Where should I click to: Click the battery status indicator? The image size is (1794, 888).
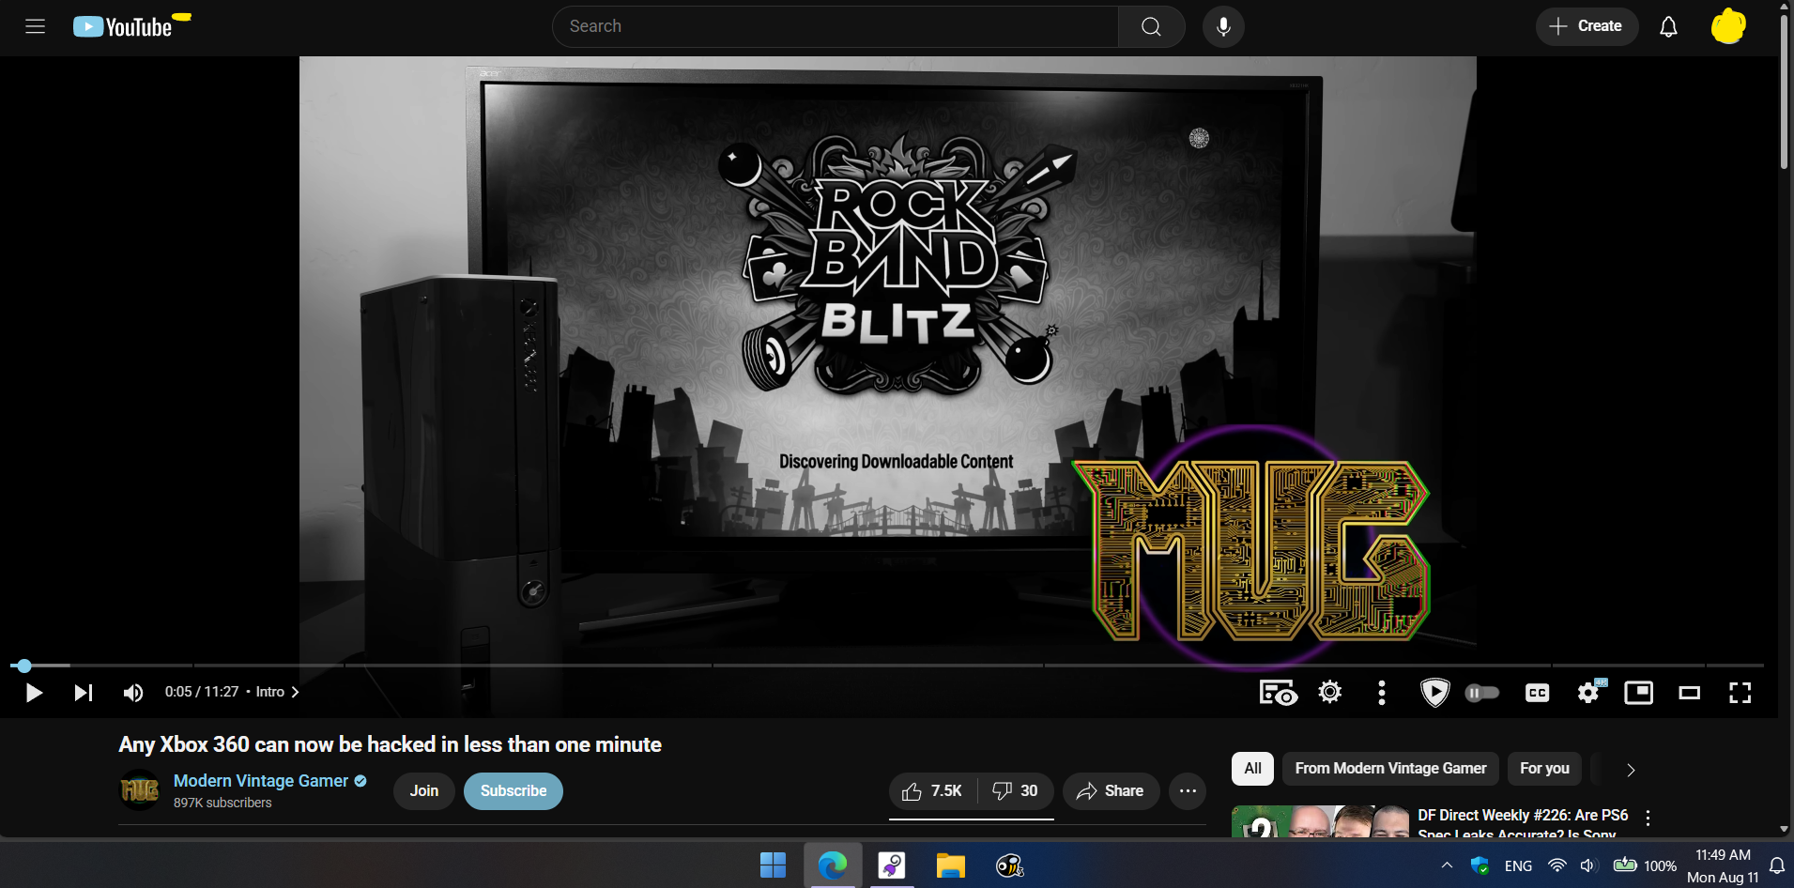1645,865
